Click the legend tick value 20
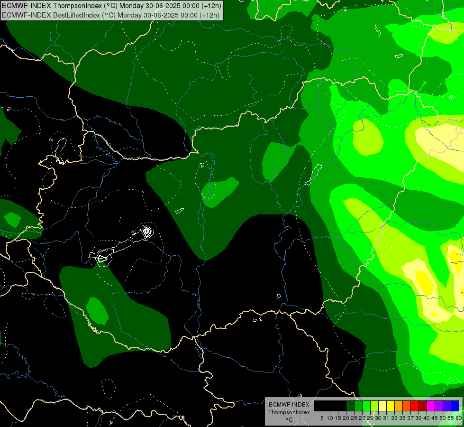Viewport: 464px width, 427px height. (x=346, y=418)
